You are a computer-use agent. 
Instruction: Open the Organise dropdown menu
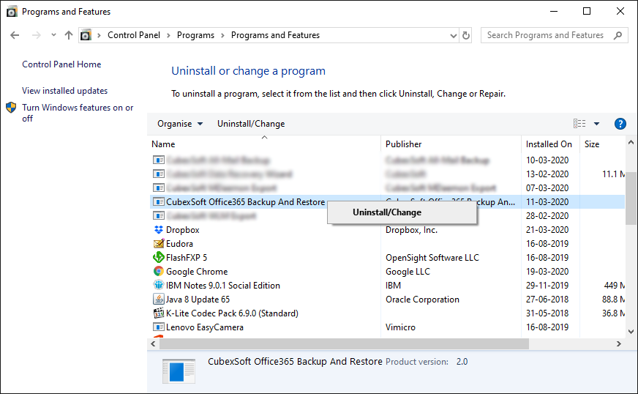pos(180,124)
